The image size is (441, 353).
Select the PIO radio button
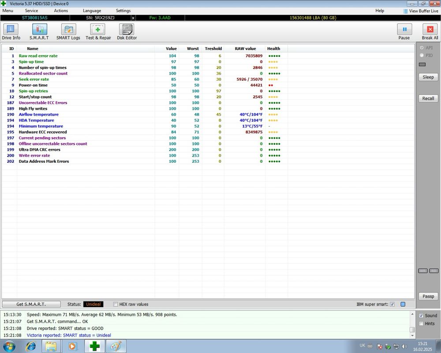tap(421, 56)
